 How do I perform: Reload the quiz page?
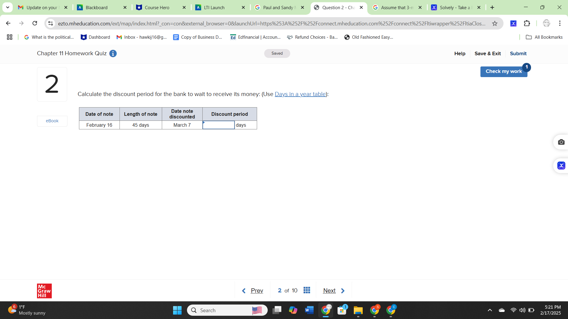pyautogui.click(x=35, y=23)
